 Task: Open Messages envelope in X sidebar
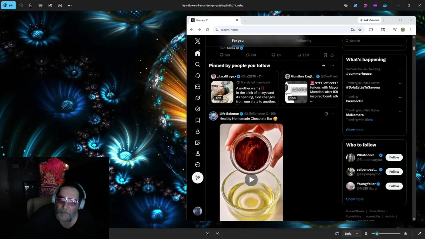[198, 87]
